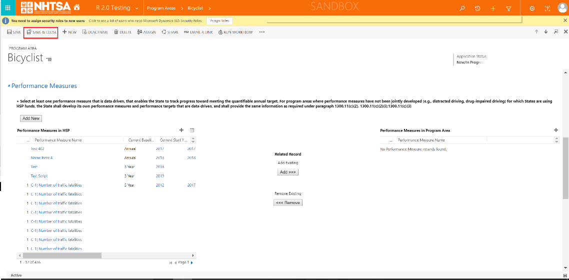
Task: Click 2017 start year of Test 402
Action: (160, 148)
